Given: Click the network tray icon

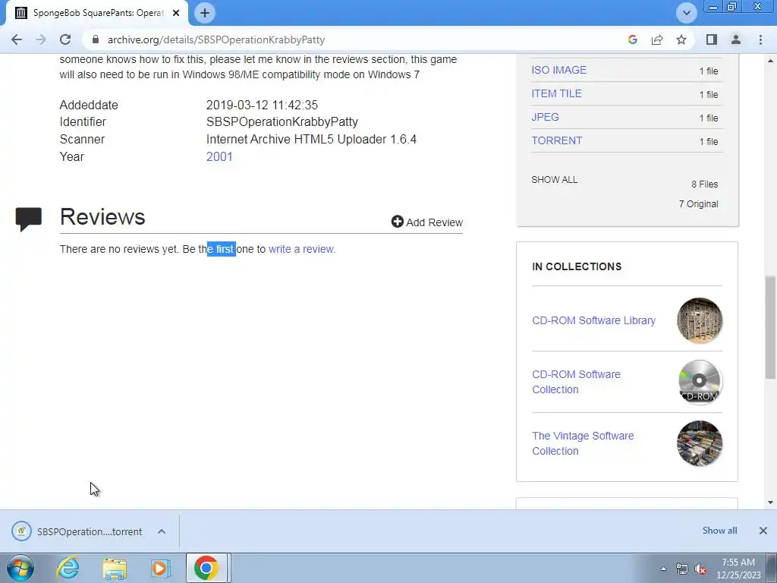Looking at the screenshot, I should [682, 569].
